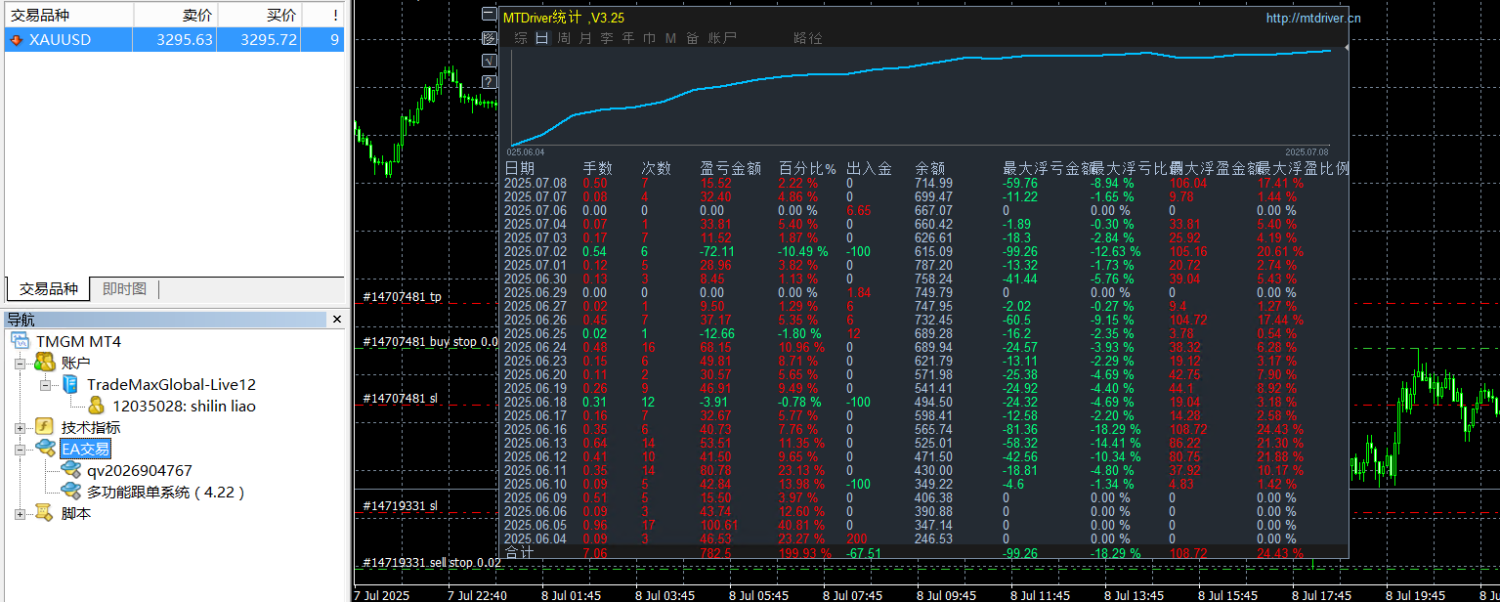Click the user icon beside 12035028

point(96,406)
